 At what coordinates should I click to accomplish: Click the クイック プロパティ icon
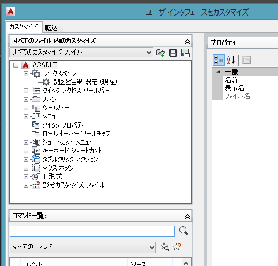(36, 125)
